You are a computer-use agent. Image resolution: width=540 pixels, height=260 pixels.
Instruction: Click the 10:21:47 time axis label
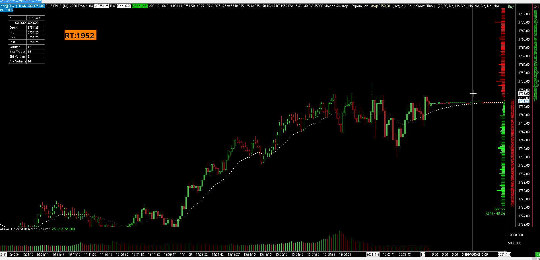pos(59,255)
